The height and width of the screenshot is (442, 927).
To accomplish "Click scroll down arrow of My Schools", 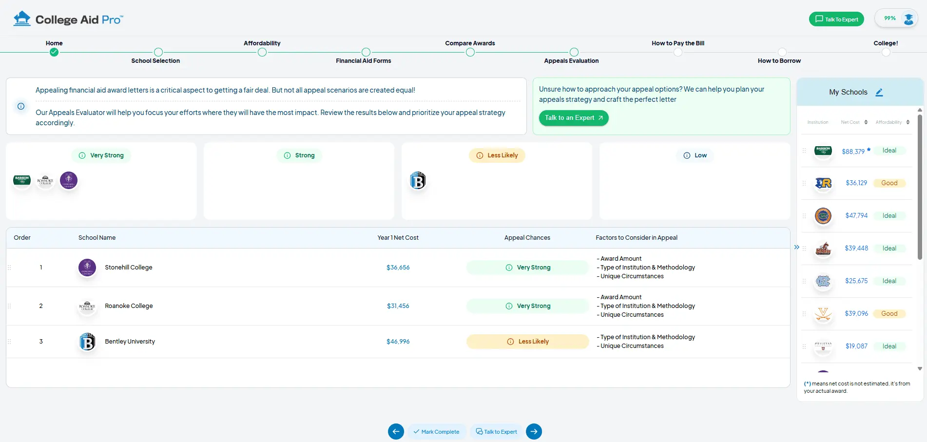I will click(920, 369).
